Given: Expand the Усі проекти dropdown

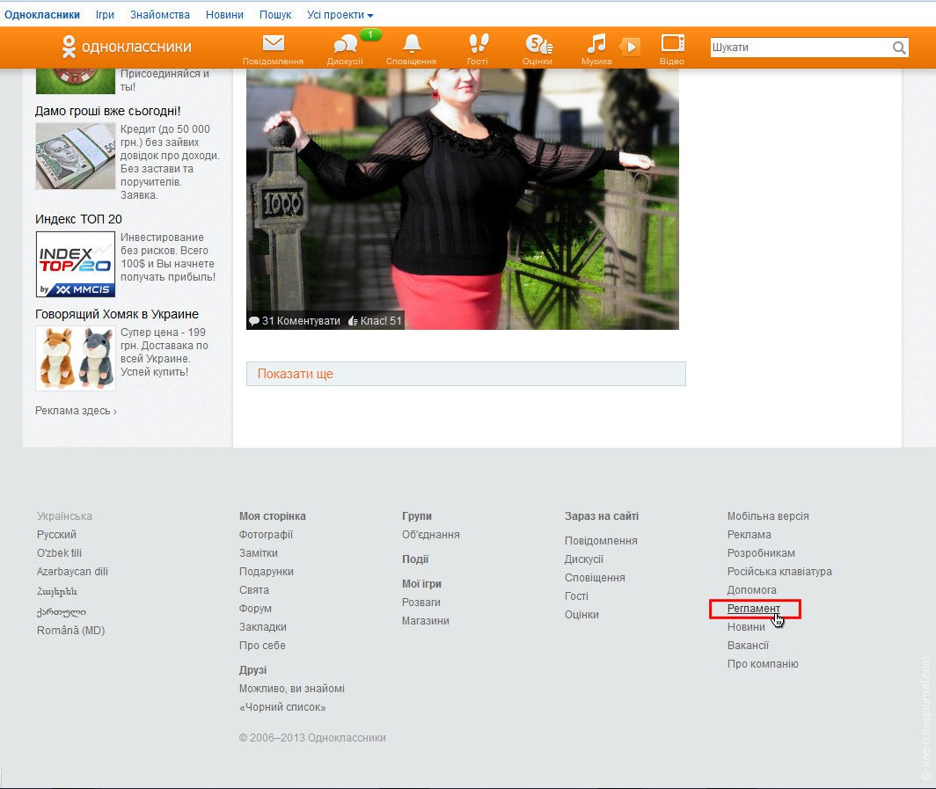Looking at the screenshot, I should 340,15.
